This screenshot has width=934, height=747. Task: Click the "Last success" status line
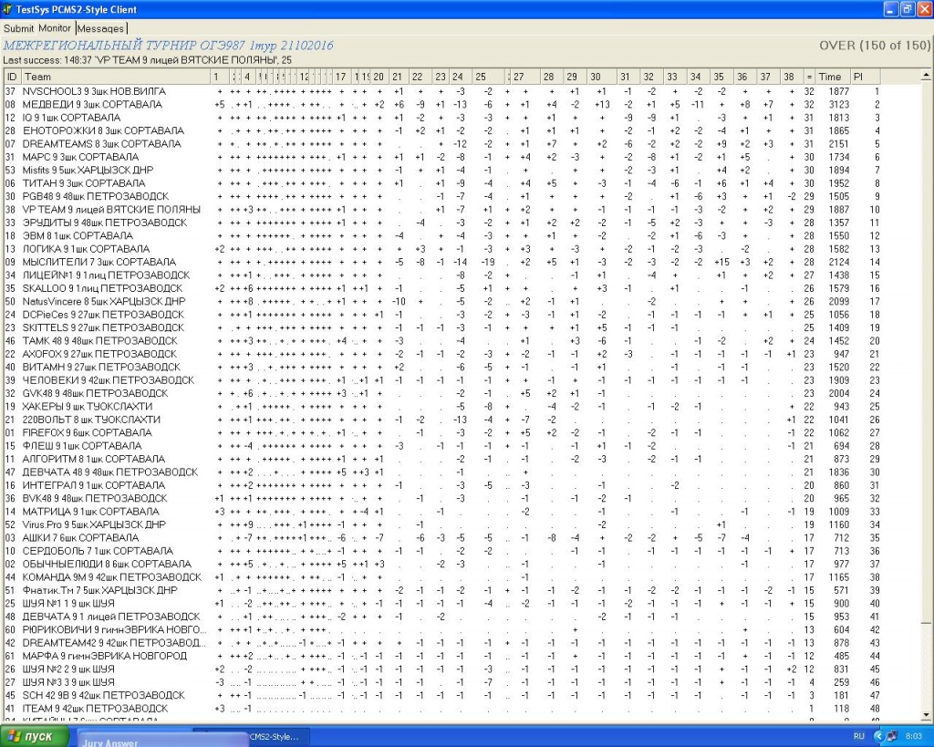[x=147, y=60]
